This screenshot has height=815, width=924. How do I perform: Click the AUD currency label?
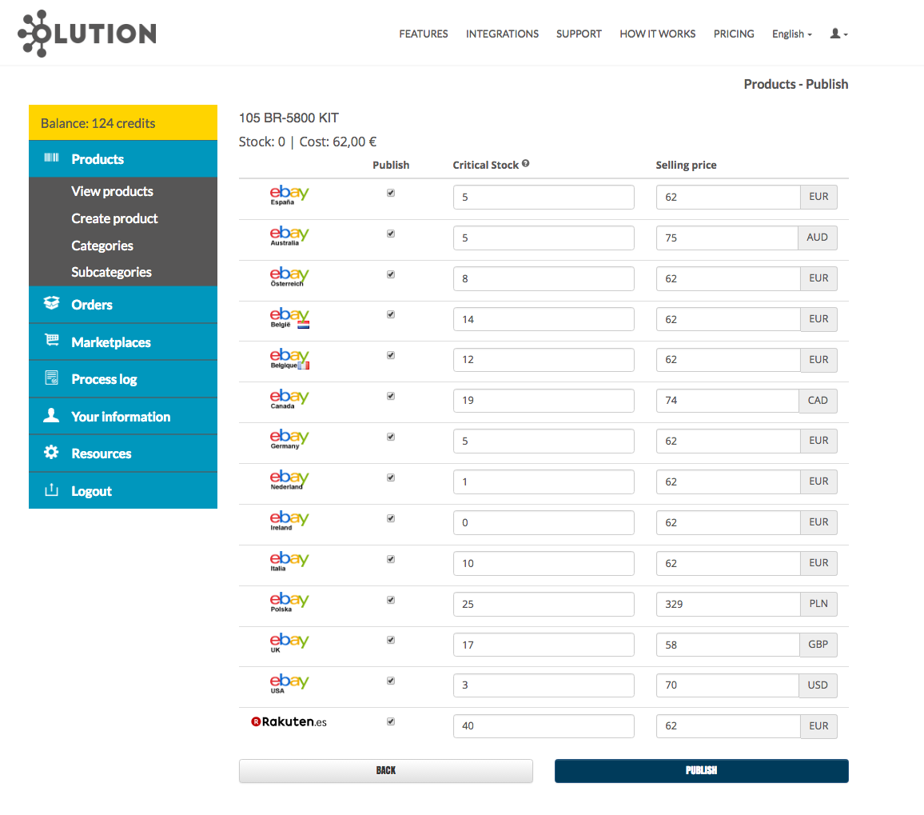[818, 238]
